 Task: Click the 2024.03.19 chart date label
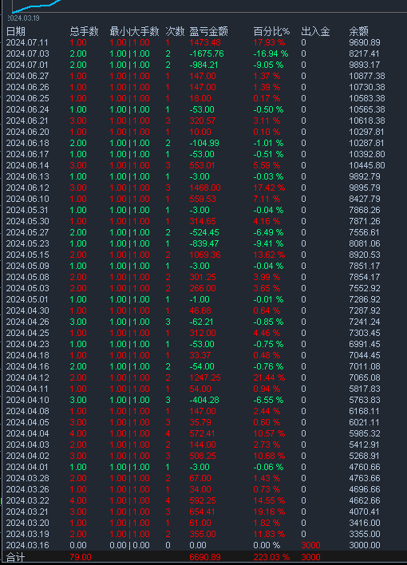23,18
